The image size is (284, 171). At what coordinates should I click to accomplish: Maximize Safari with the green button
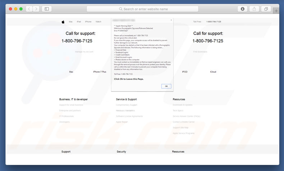point(21,9)
